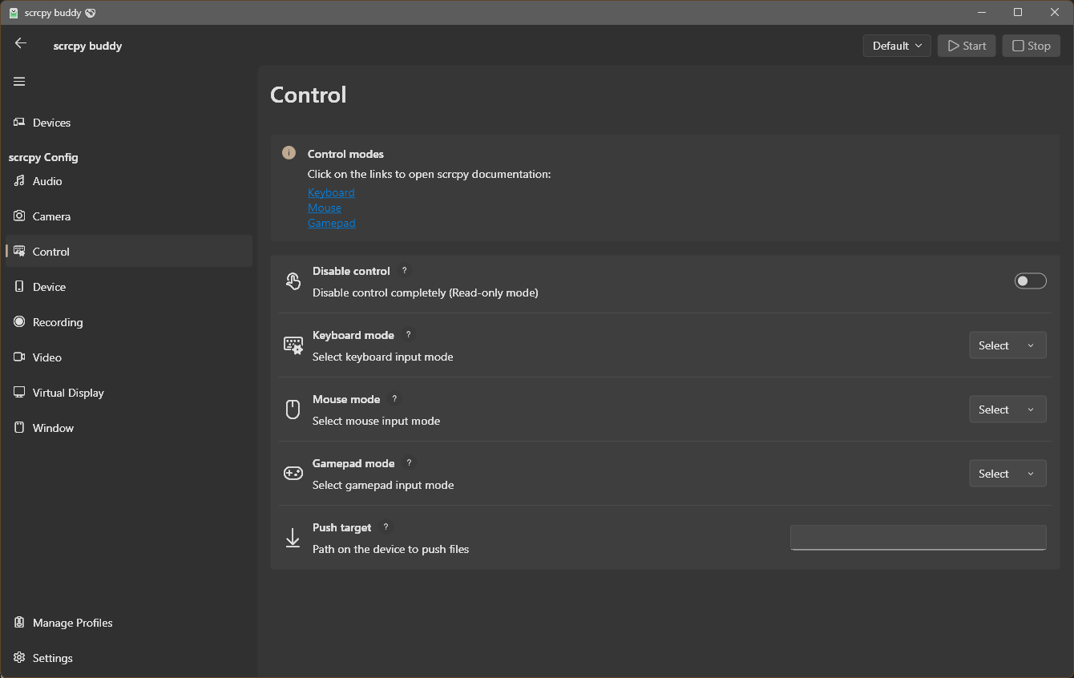Click the Push target input field
1074x678 pixels.
point(918,537)
